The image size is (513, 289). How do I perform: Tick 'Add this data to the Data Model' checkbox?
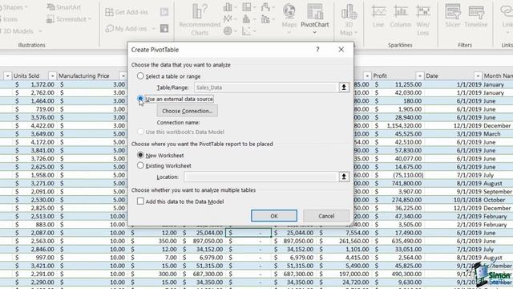coord(140,201)
